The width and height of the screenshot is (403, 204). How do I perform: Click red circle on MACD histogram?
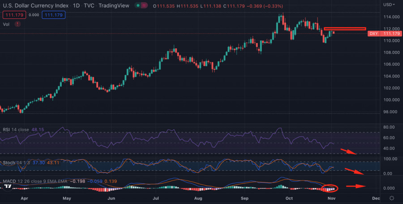(x=330, y=188)
